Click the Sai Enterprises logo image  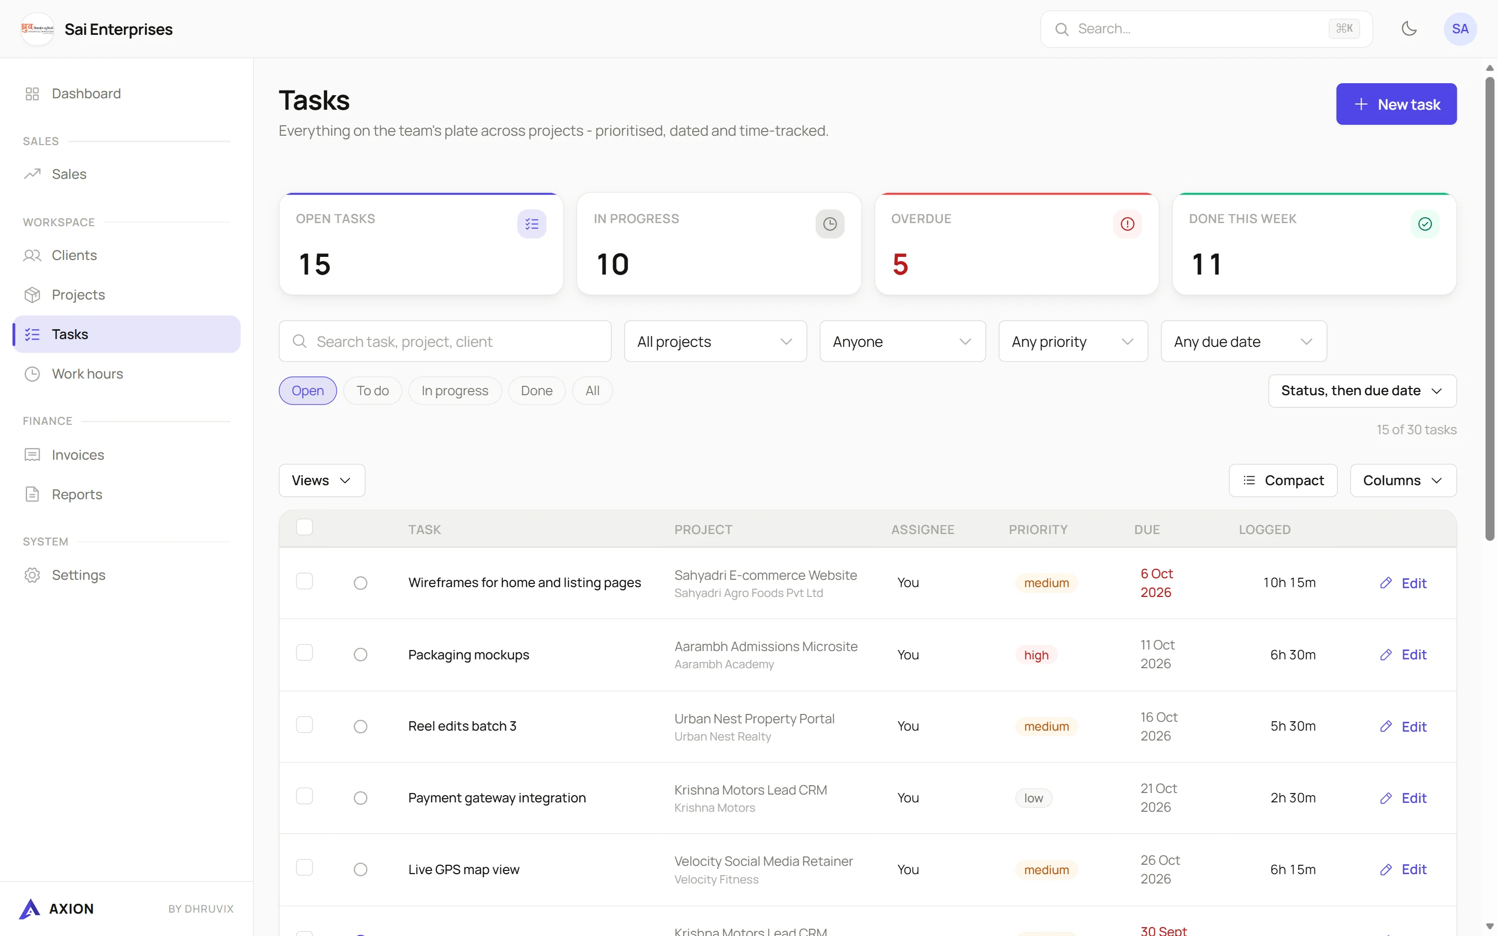tap(37, 29)
